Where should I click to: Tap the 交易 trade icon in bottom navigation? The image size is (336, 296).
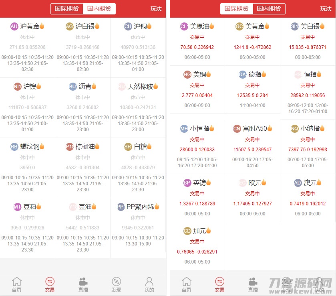click(50, 283)
